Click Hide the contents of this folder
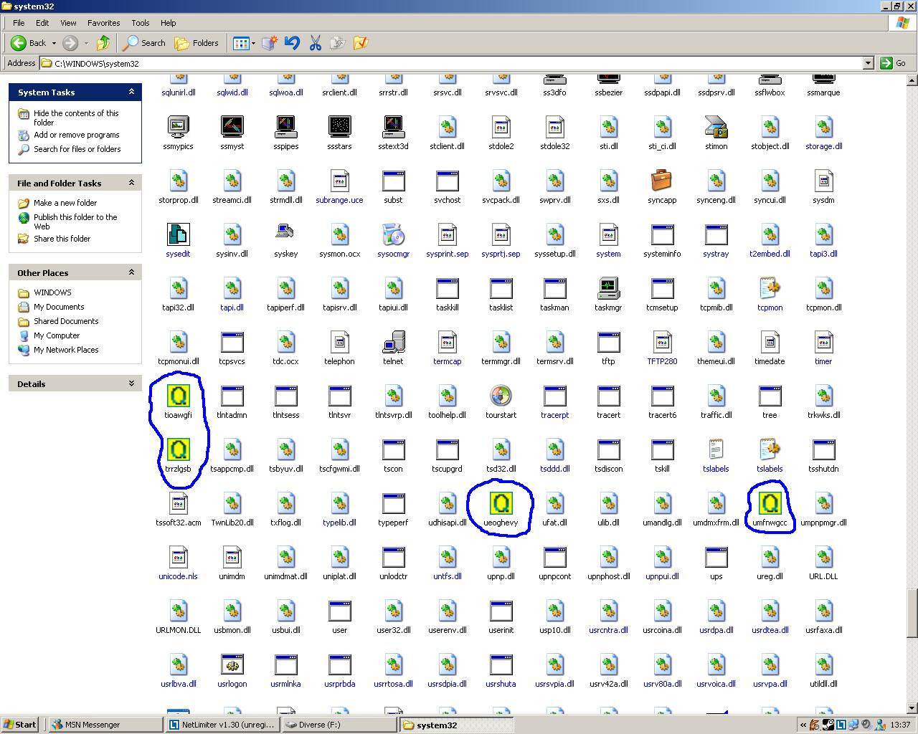The width and height of the screenshot is (918, 734). pos(76,118)
